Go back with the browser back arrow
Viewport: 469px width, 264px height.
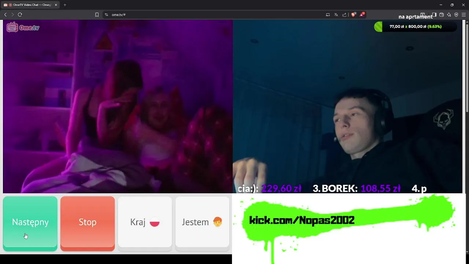(5, 15)
